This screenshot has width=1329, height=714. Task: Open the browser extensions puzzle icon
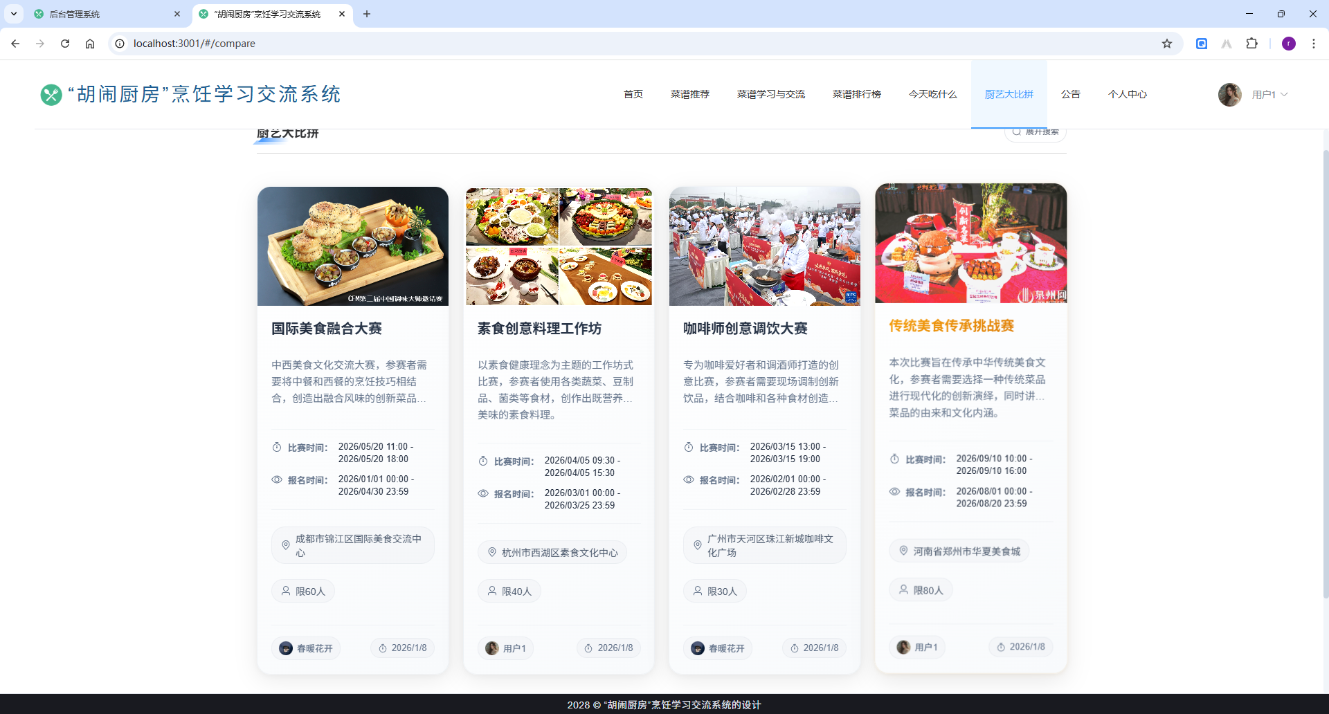tap(1251, 44)
